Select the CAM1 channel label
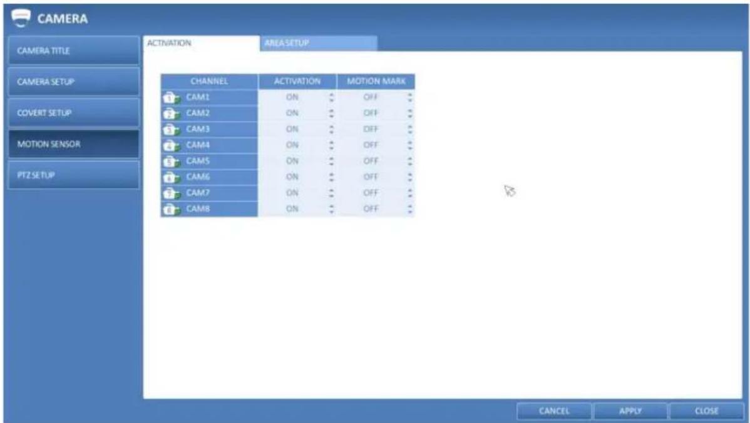750x423 pixels. tap(198, 97)
